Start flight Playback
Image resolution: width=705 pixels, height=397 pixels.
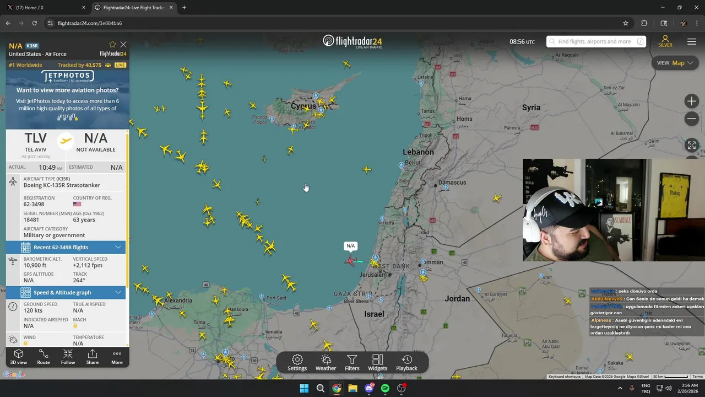click(x=406, y=363)
